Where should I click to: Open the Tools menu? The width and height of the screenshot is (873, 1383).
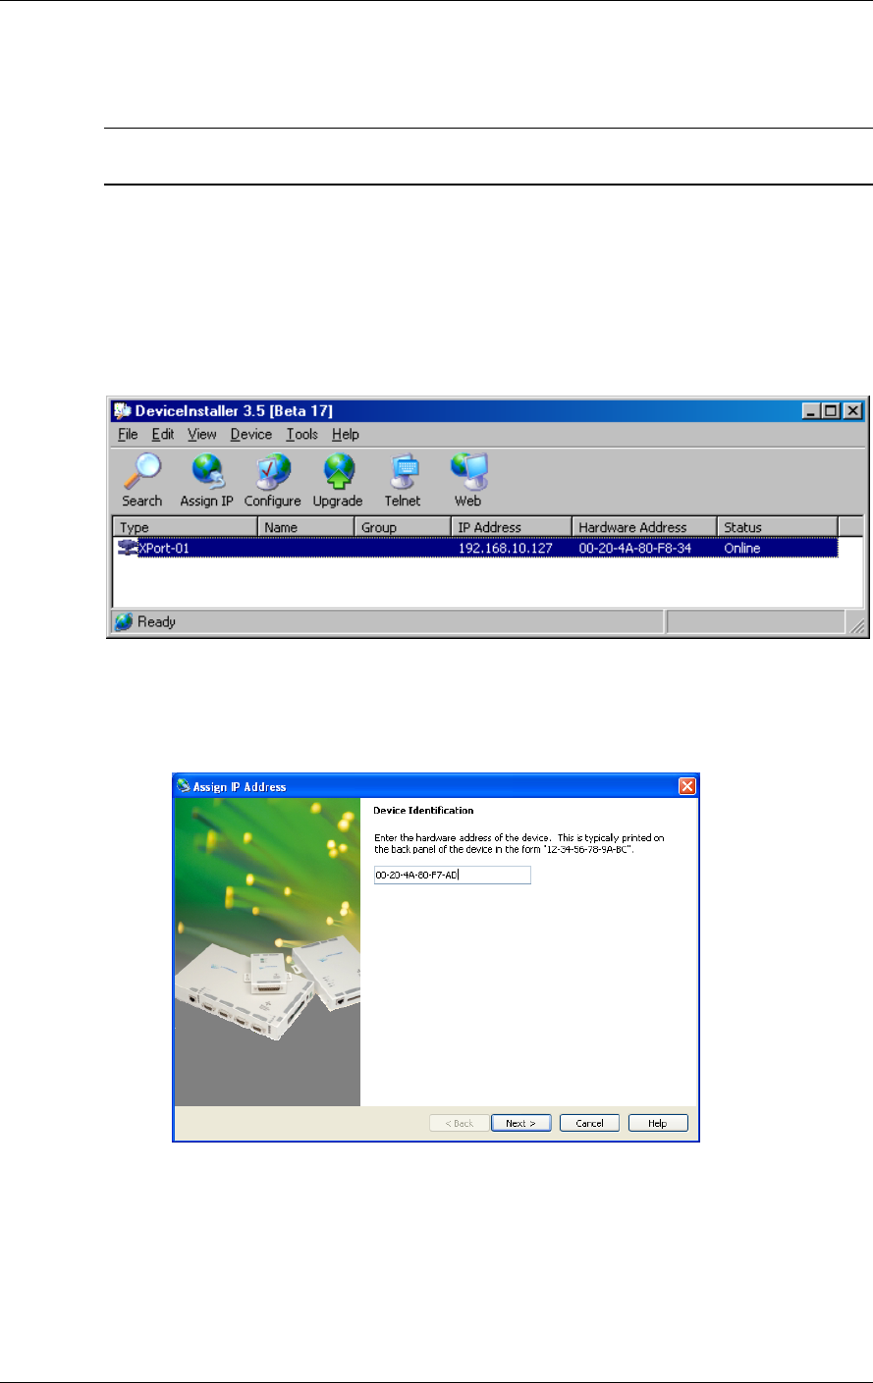pyautogui.click(x=302, y=434)
